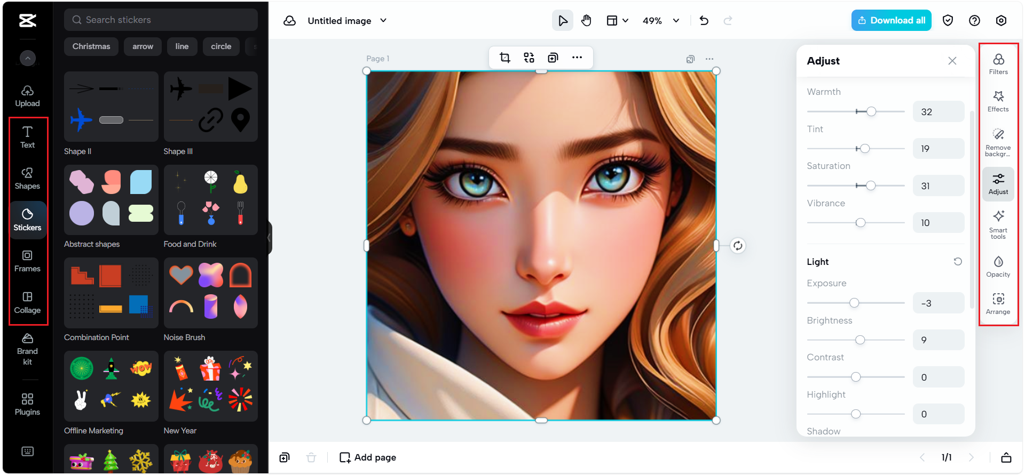The width and height of the screenshot is (1025, 476).
Task: Click the CapCut logo home icon
Action: coord(27,20)
